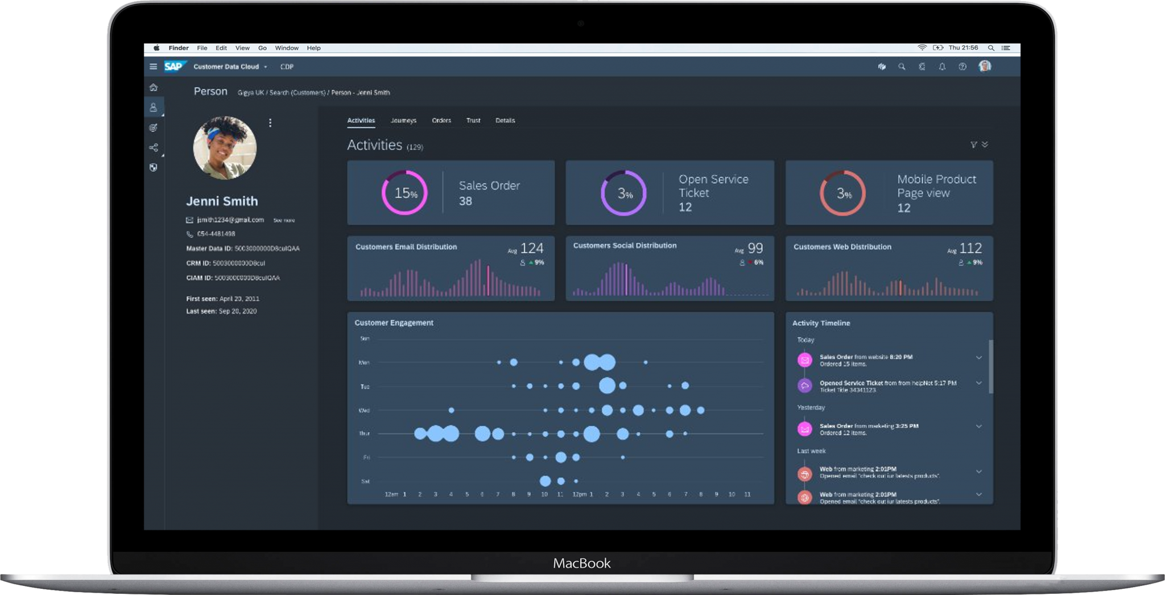Switch to the Journeys tab
This screenshot has width=1165, height=595.
403,121
